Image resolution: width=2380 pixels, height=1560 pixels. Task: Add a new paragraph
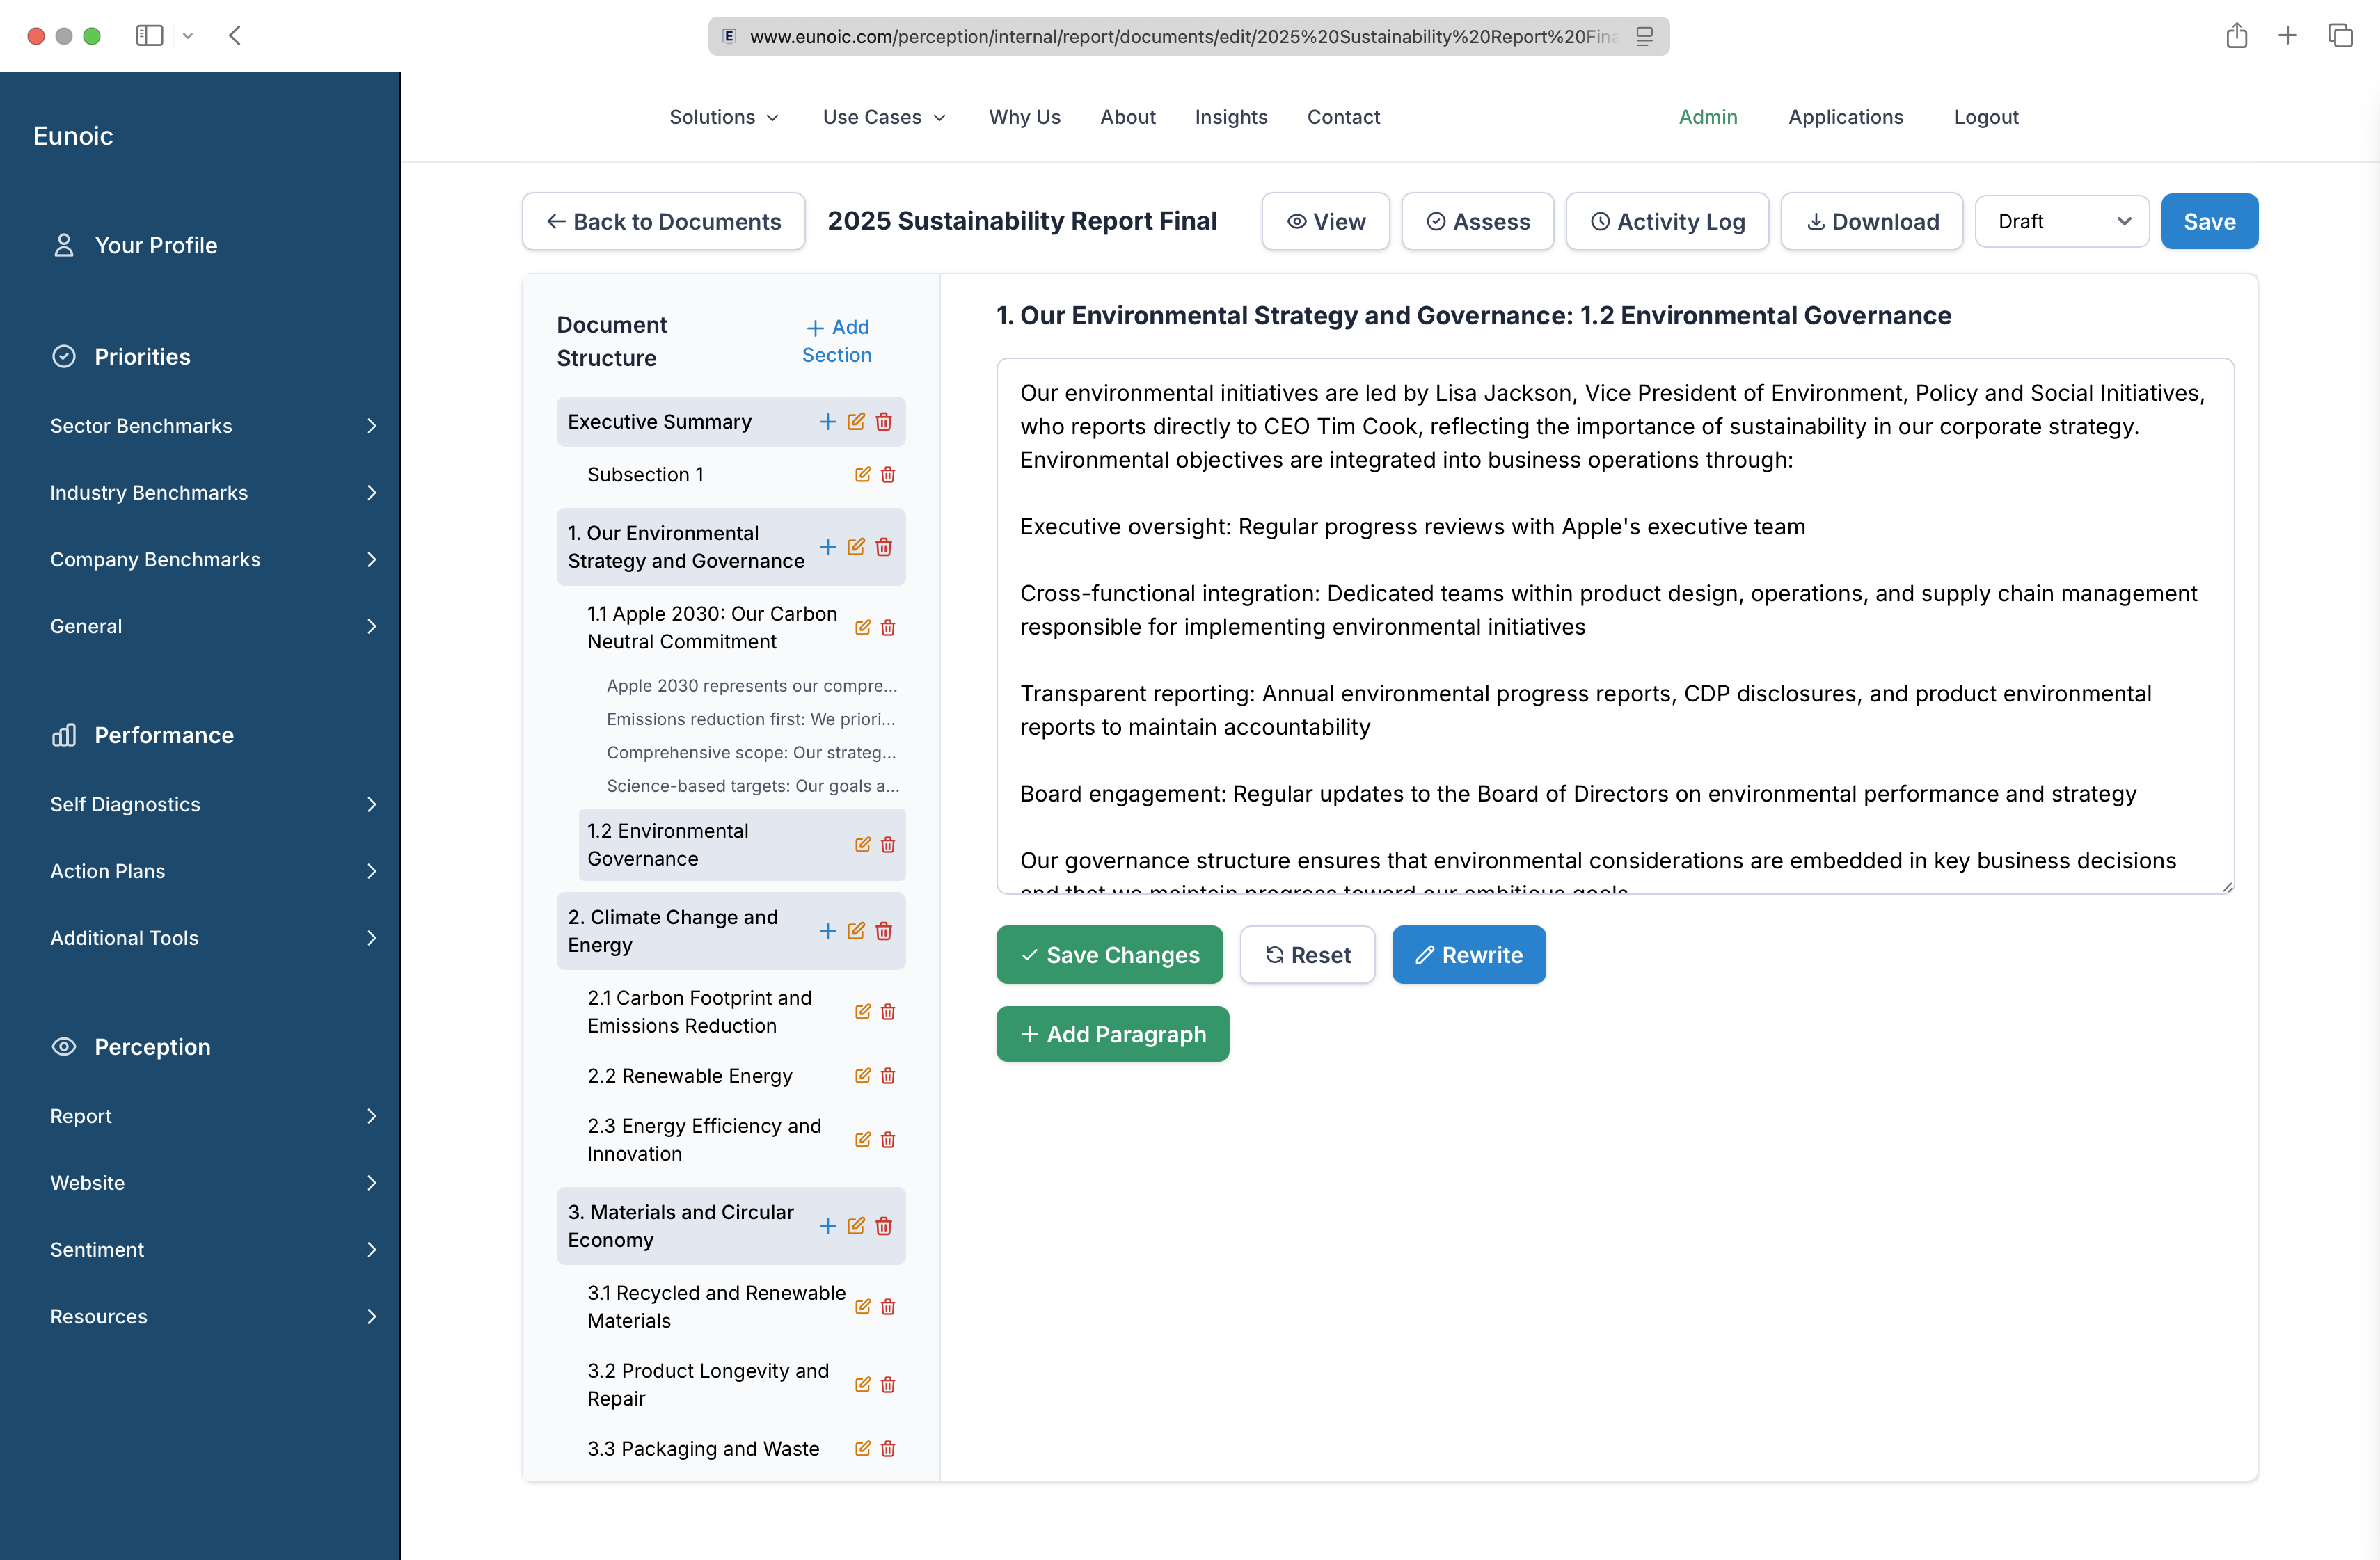point(1112,1035)
